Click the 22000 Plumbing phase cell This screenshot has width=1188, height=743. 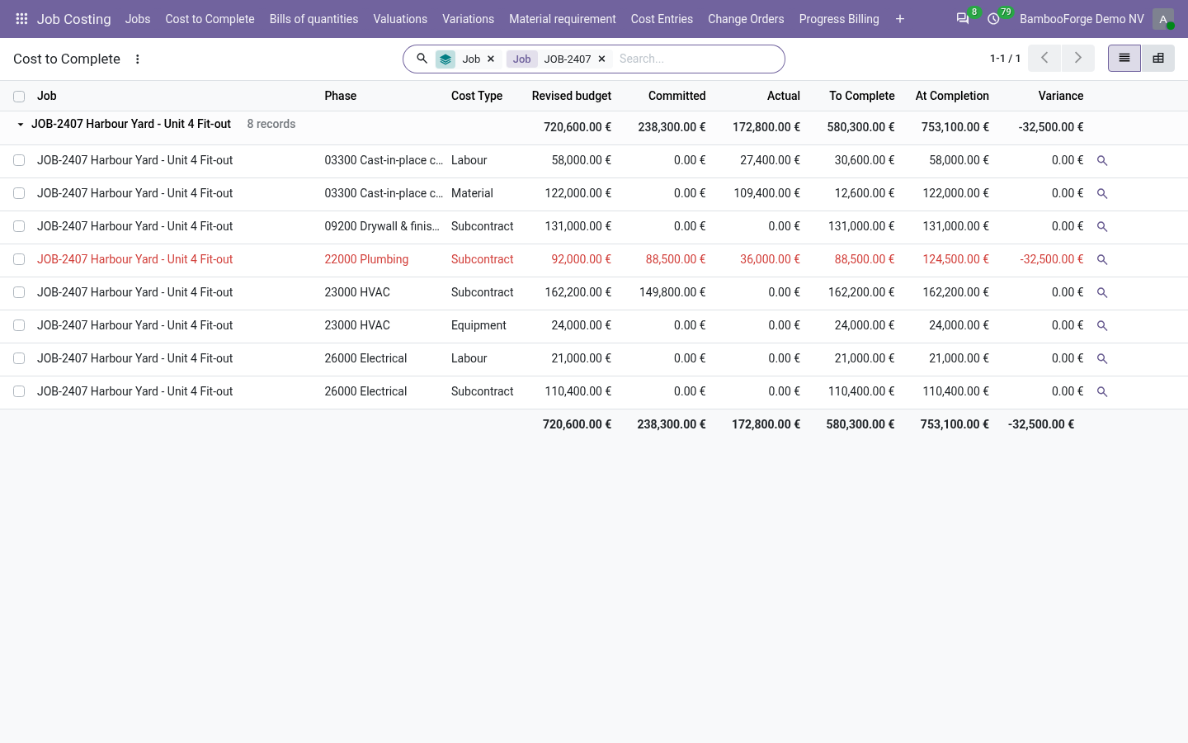[x=366, y=259]
